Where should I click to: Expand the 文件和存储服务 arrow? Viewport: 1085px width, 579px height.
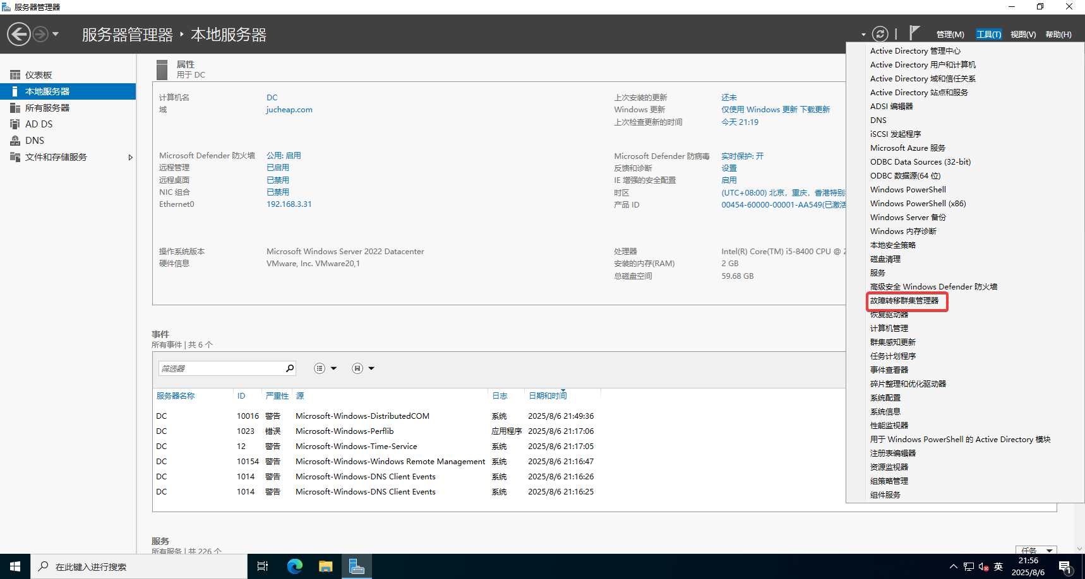click(130, 157)
